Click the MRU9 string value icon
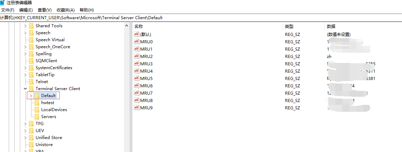402x152 pixels. point(137,108)
